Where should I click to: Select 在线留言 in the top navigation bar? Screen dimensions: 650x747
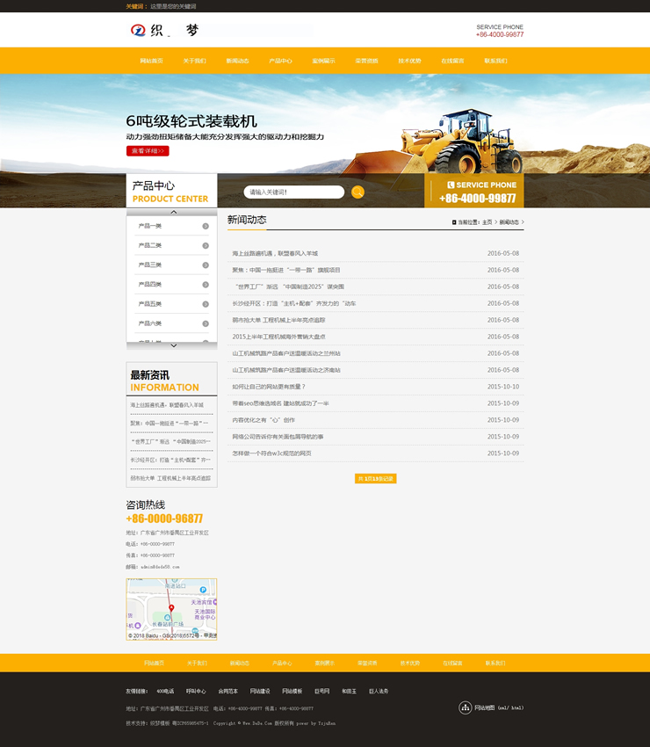coord(452,61)
